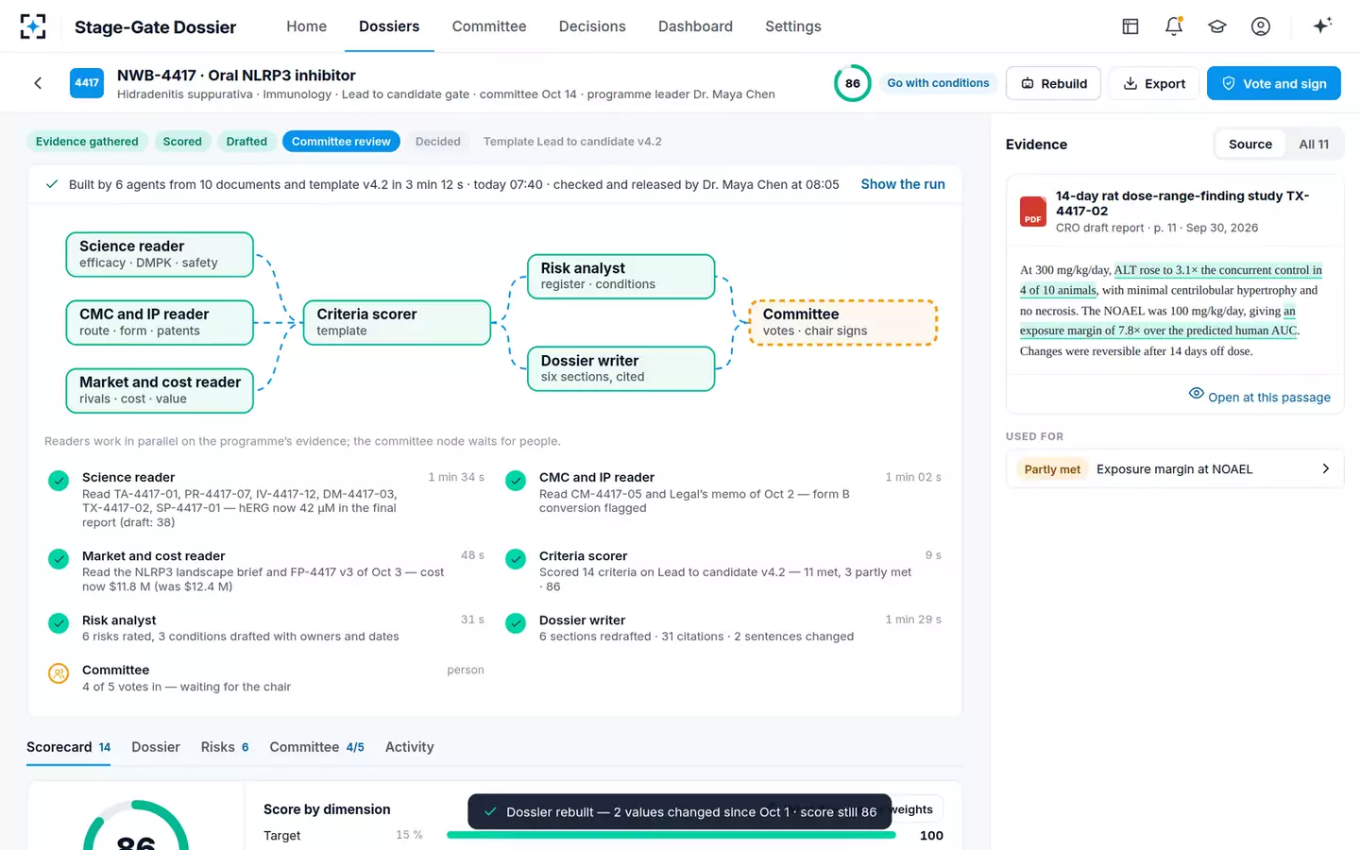Select the dashed Committee pipeline node
This screenshot has width=1360, height=850.
tap(842, 322)
